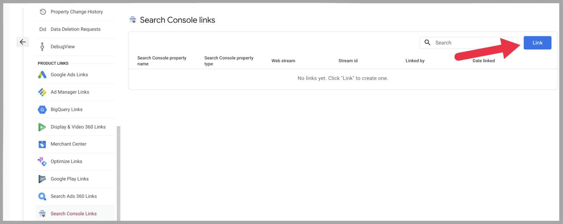Click the Ad Manager Links icon
This screenshot has height=224, width=563.
tap(42, 92)
